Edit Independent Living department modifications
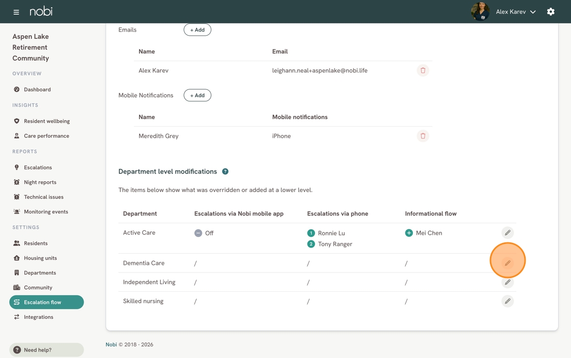 (508, 282)
